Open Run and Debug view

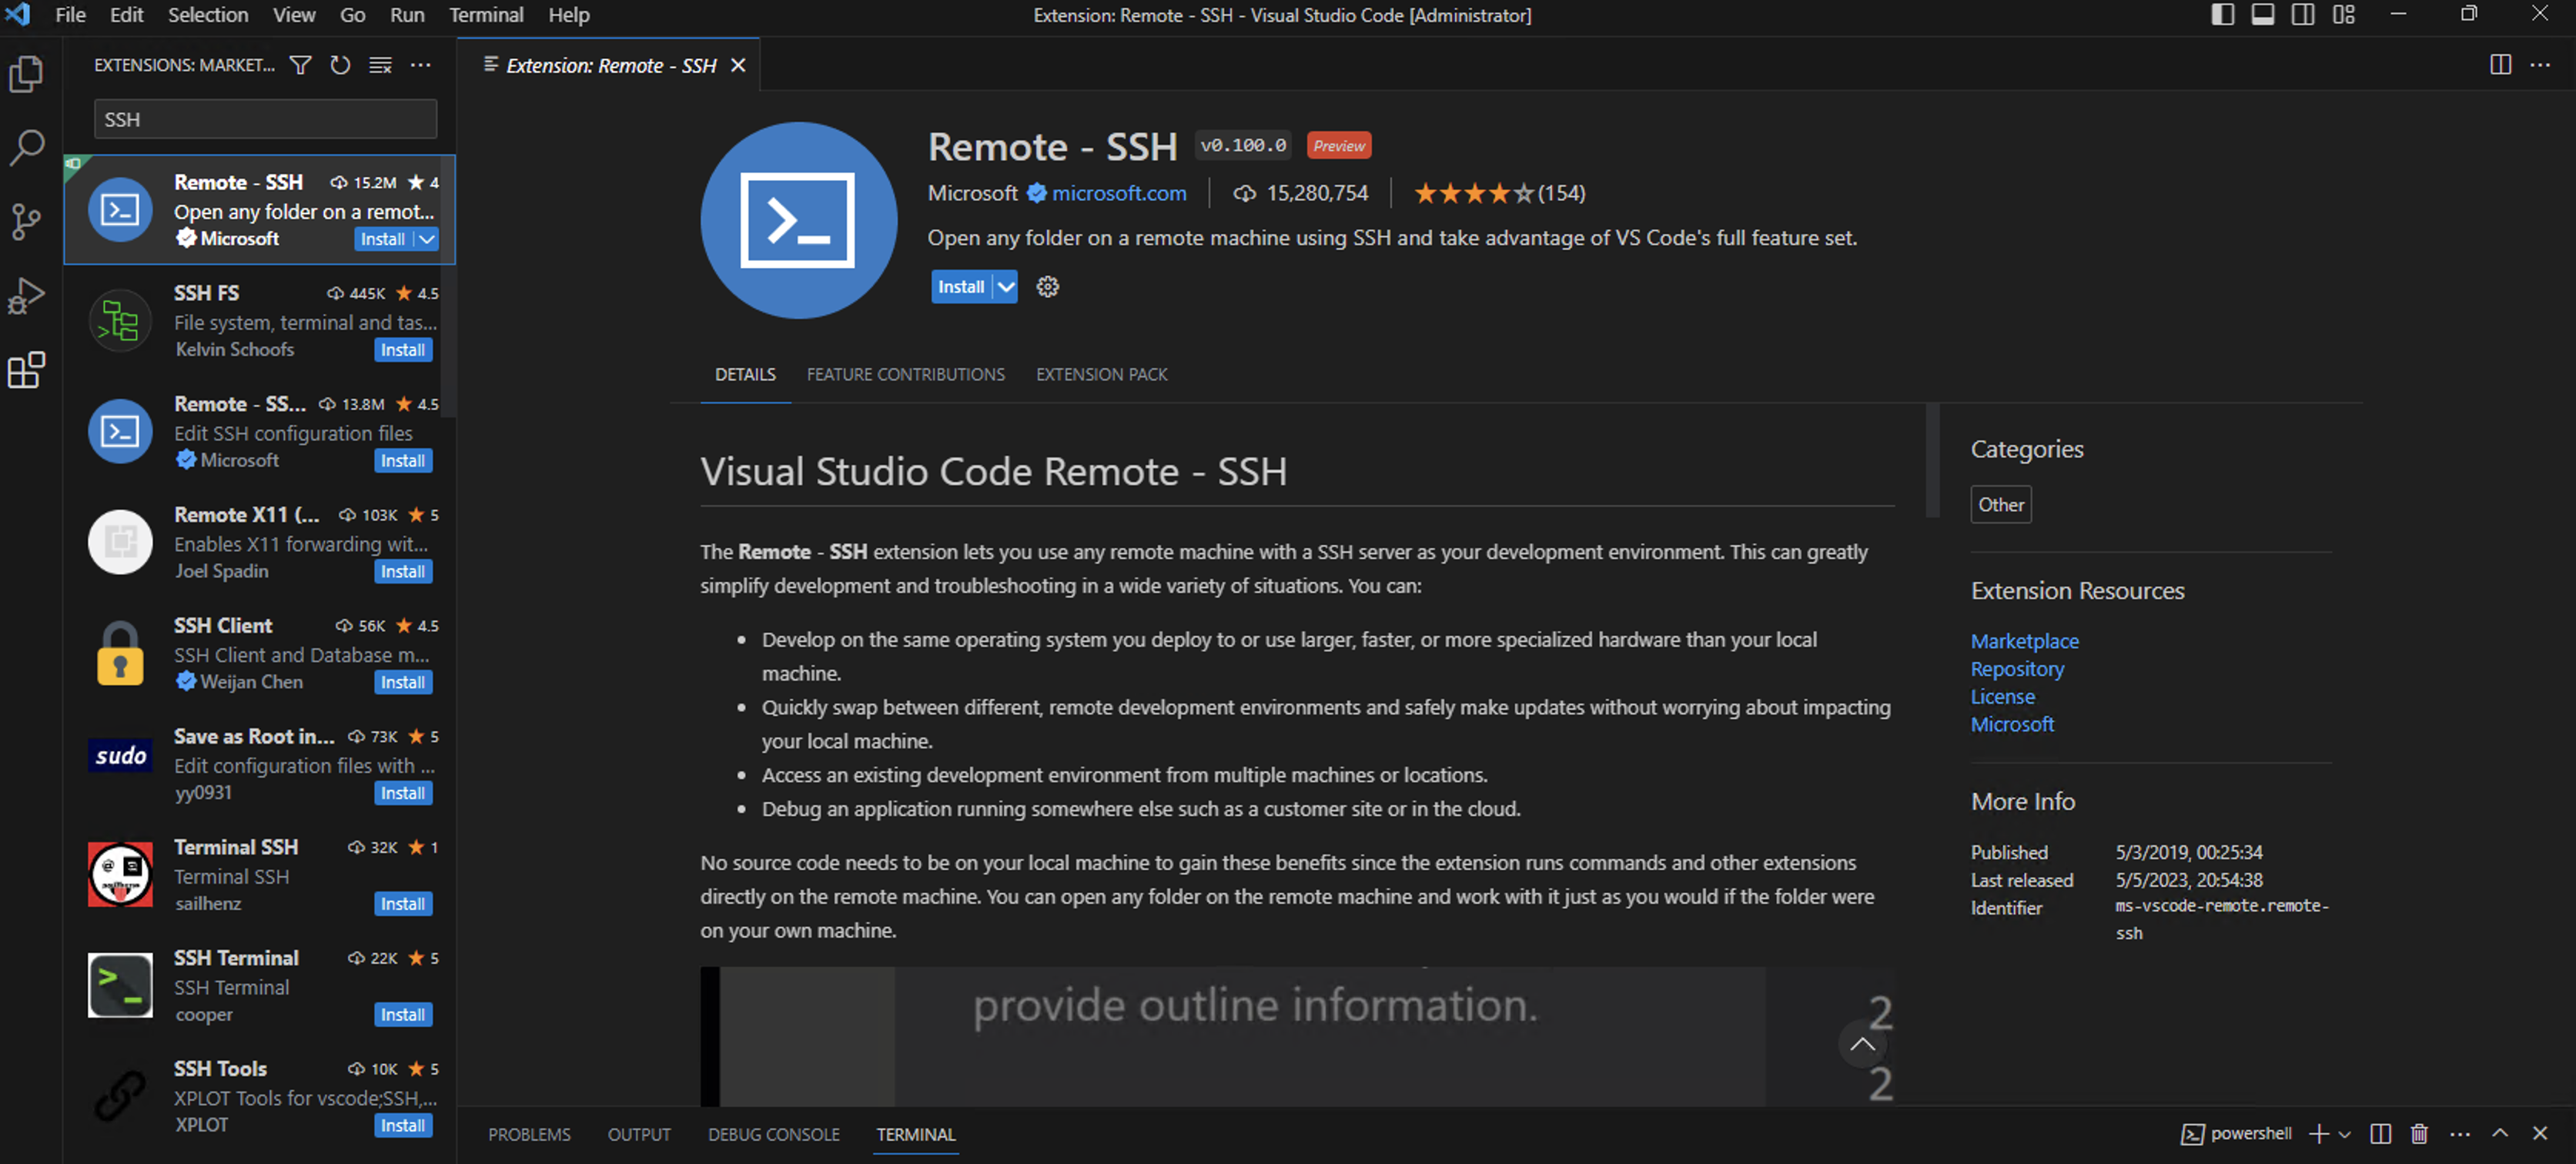[27, 296]
